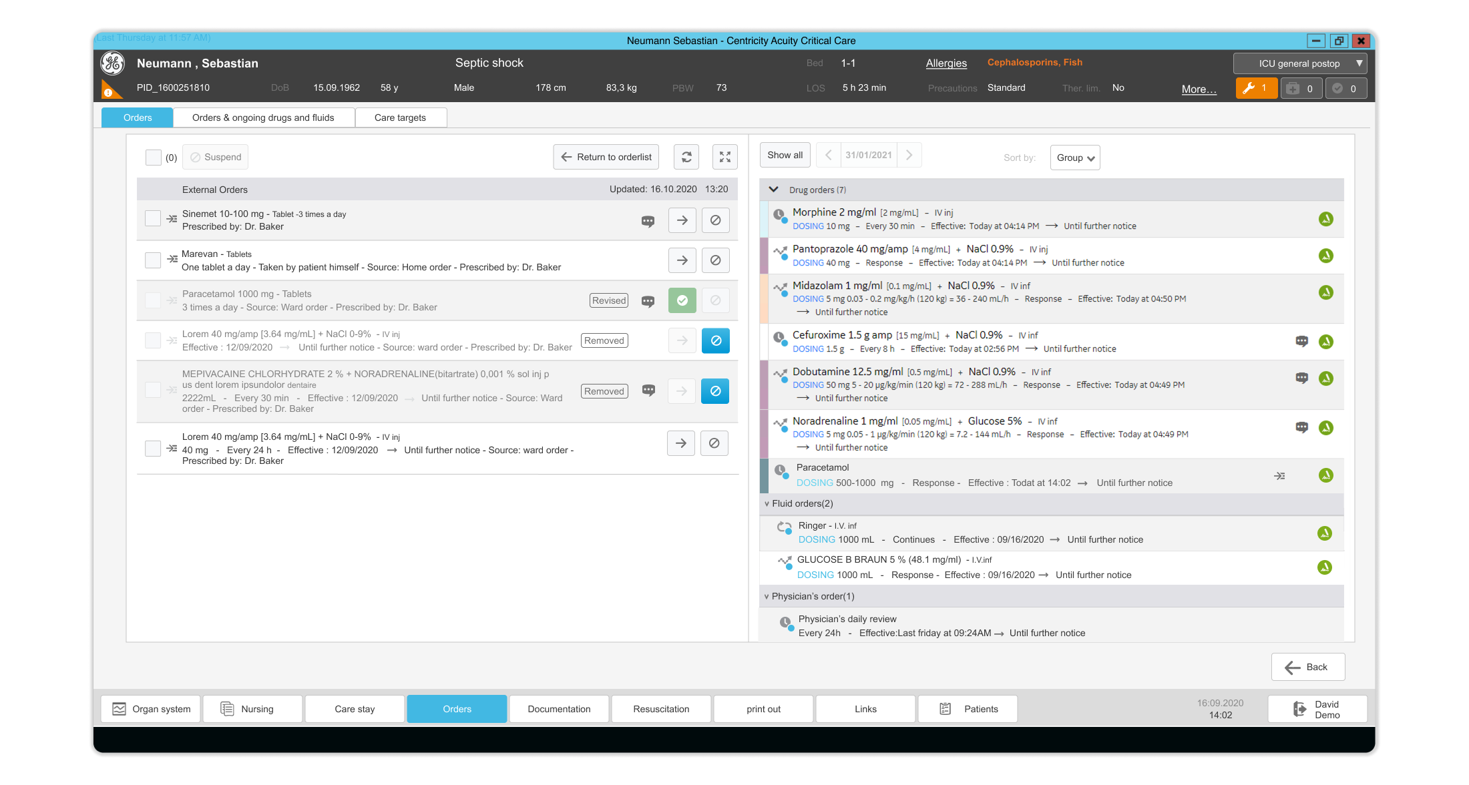Click the refresh external orders icon
Screen dimensions: 1469x785
pyautogui.click(x=686, y=157)
